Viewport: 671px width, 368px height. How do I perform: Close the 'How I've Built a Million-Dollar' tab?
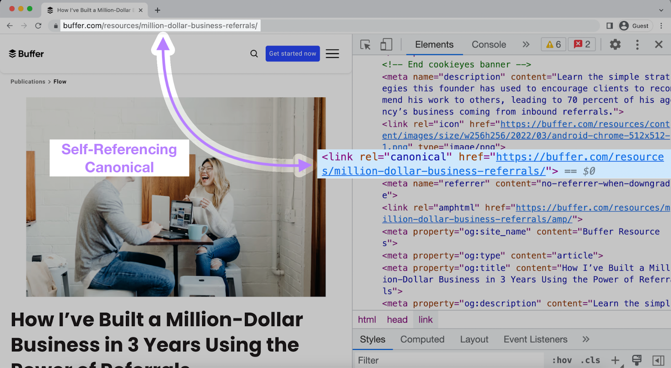click(x=140, y=10)
